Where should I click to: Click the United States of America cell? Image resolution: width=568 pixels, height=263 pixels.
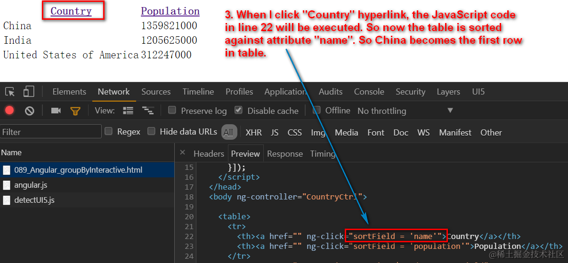click(71, 55)
